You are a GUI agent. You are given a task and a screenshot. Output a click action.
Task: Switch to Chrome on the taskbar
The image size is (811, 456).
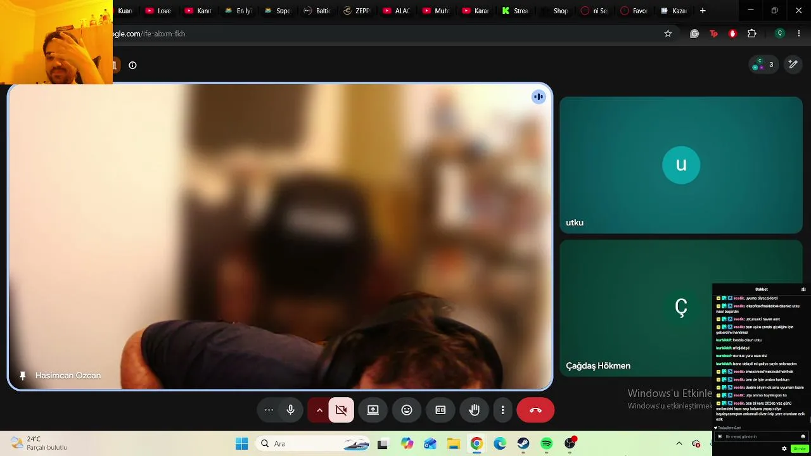(476, 444)
